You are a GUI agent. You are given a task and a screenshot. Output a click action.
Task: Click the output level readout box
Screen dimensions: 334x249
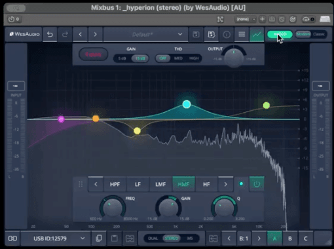click(x=321, y=86)
